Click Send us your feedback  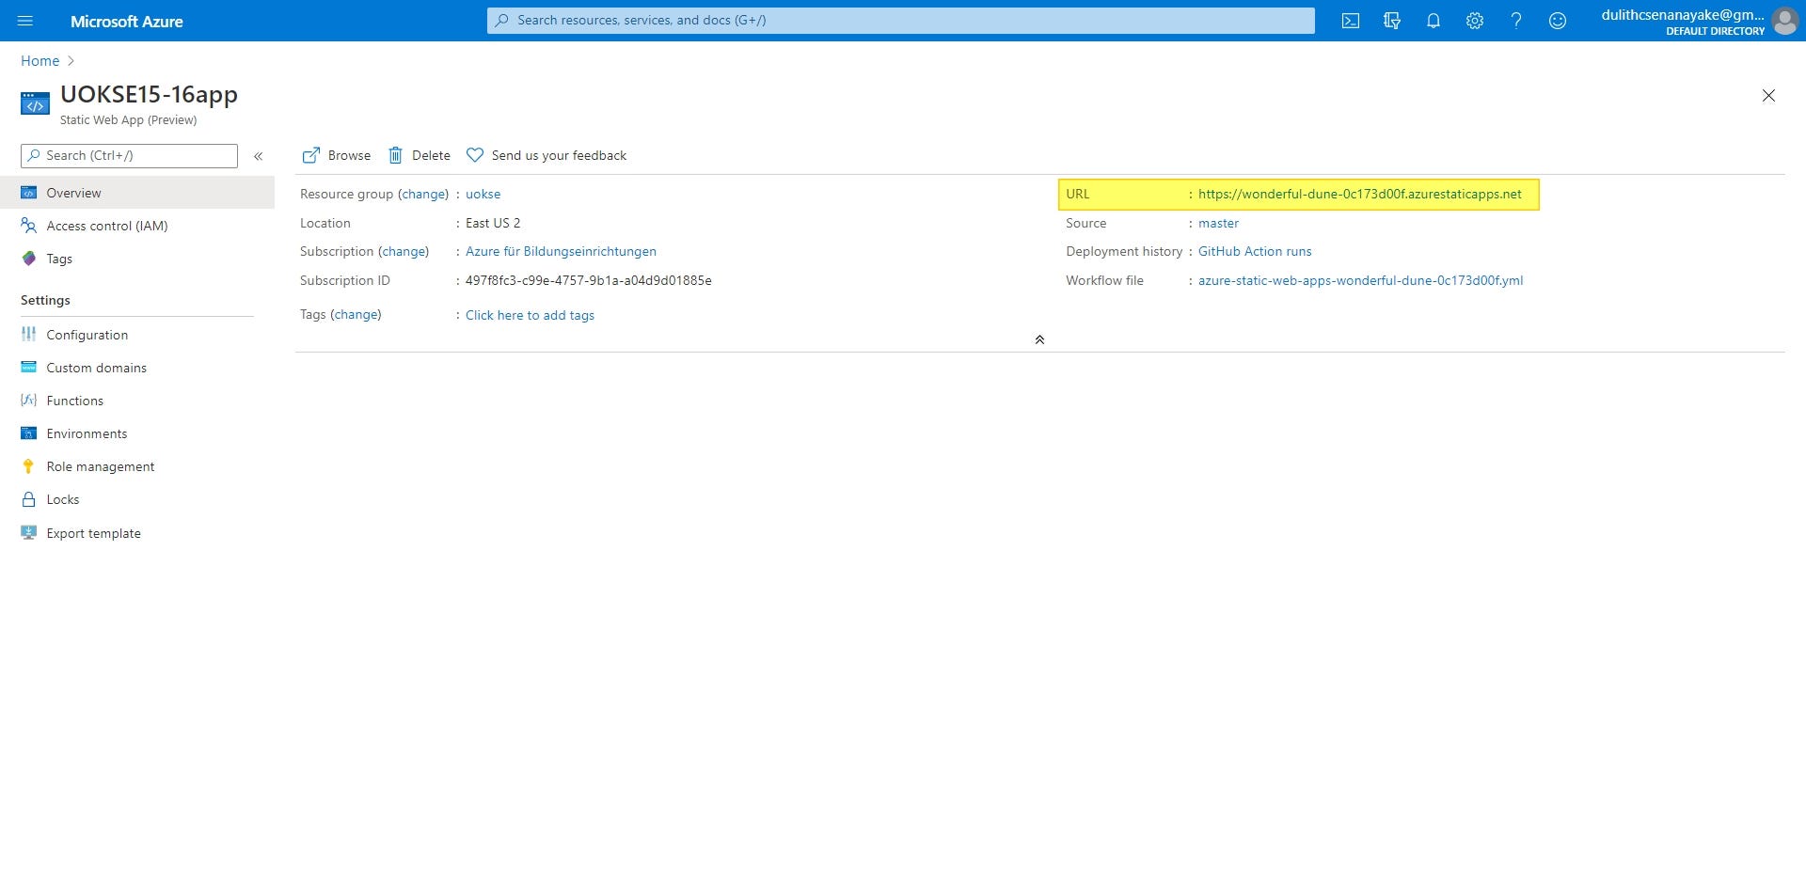coord(547,155)
